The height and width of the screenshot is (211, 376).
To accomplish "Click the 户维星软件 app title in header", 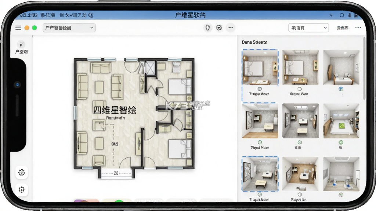I will [x=190, y=15].
